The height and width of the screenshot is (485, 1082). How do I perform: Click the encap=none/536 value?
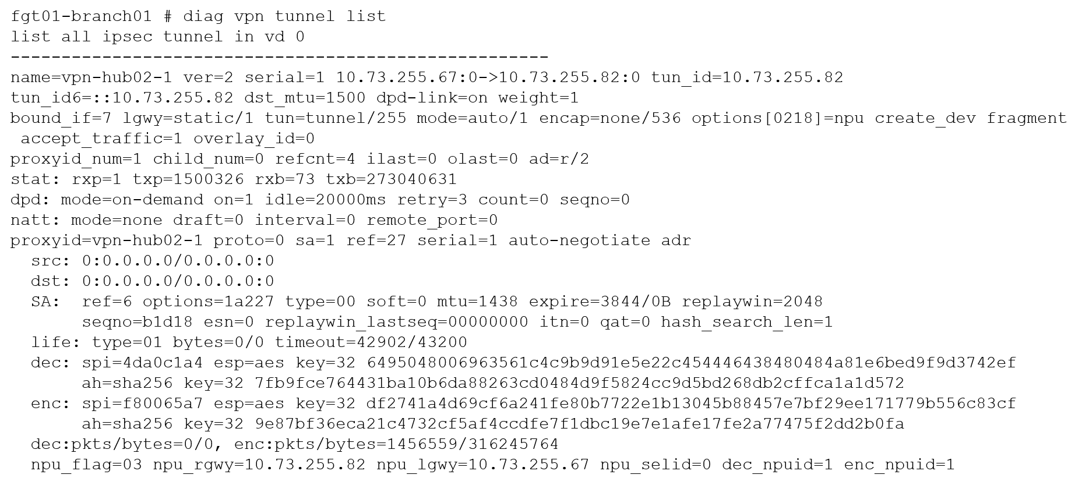(610, 118)
